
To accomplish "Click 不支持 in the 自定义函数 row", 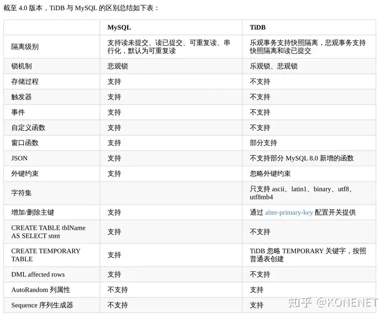I will (x=260, y=128).
